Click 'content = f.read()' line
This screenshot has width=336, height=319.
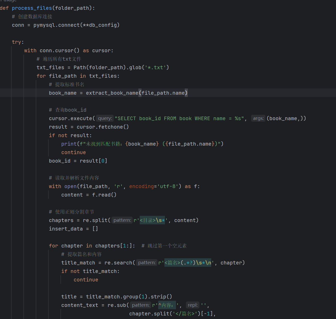(x=89, y=195)
